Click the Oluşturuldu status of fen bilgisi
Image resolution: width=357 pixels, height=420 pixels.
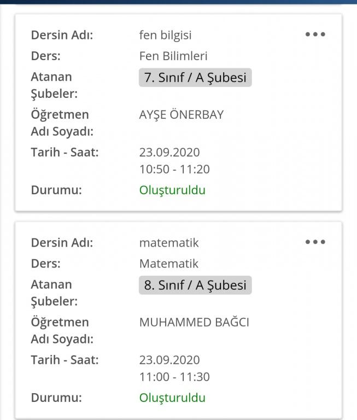point(172,191)
